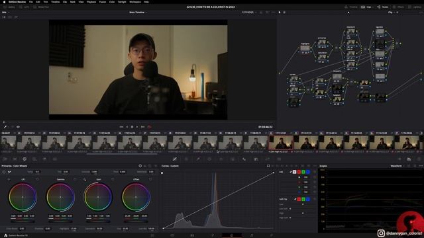The height and width of the screenshot is (238, 424).
Task: Click the Gain color wheel
Action: 98,197
